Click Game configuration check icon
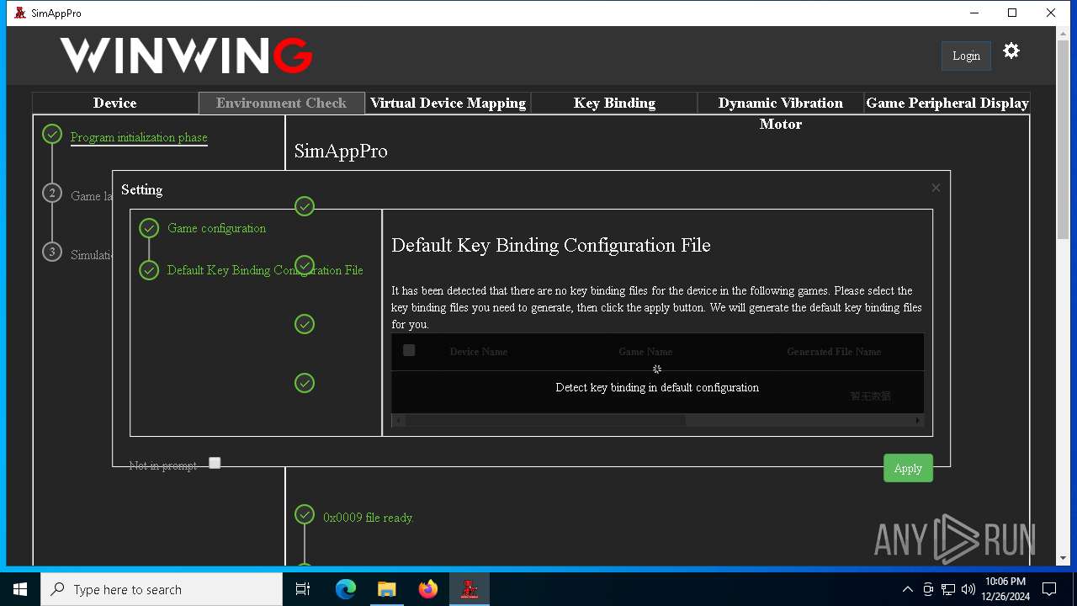The width and height of the screenshot is (1077, 606). tap(149, 228)
